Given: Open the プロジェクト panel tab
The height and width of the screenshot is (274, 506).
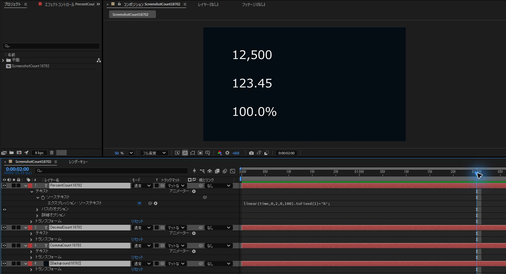Looking at the screenshot, I should [x=12, y=4].
